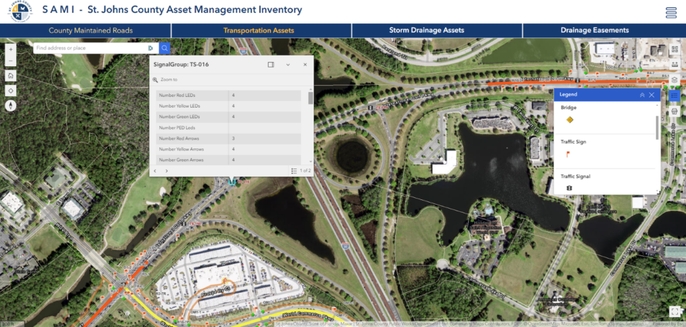Go to next feature in popup
Image resolution: width=686 pixels, height=327 pixels.
[x=166, y=171]
